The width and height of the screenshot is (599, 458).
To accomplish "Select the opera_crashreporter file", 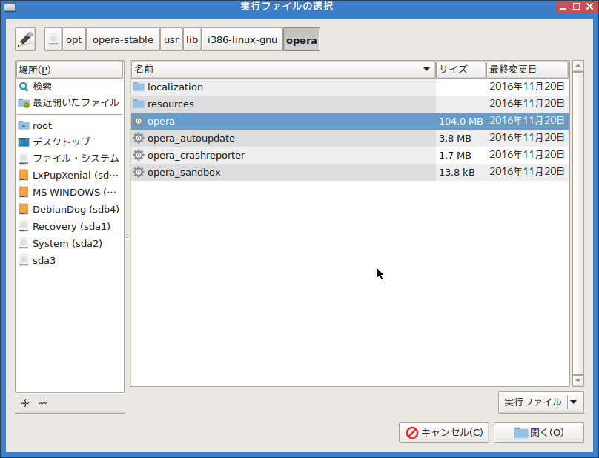I will pos(350,155).
